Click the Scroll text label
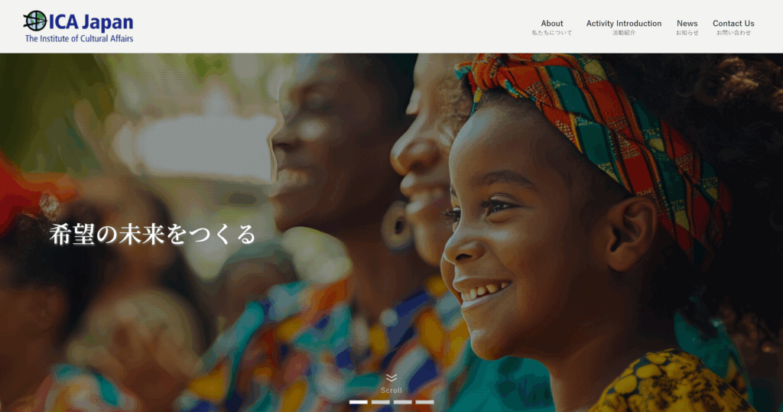 [x=391, y=391]
